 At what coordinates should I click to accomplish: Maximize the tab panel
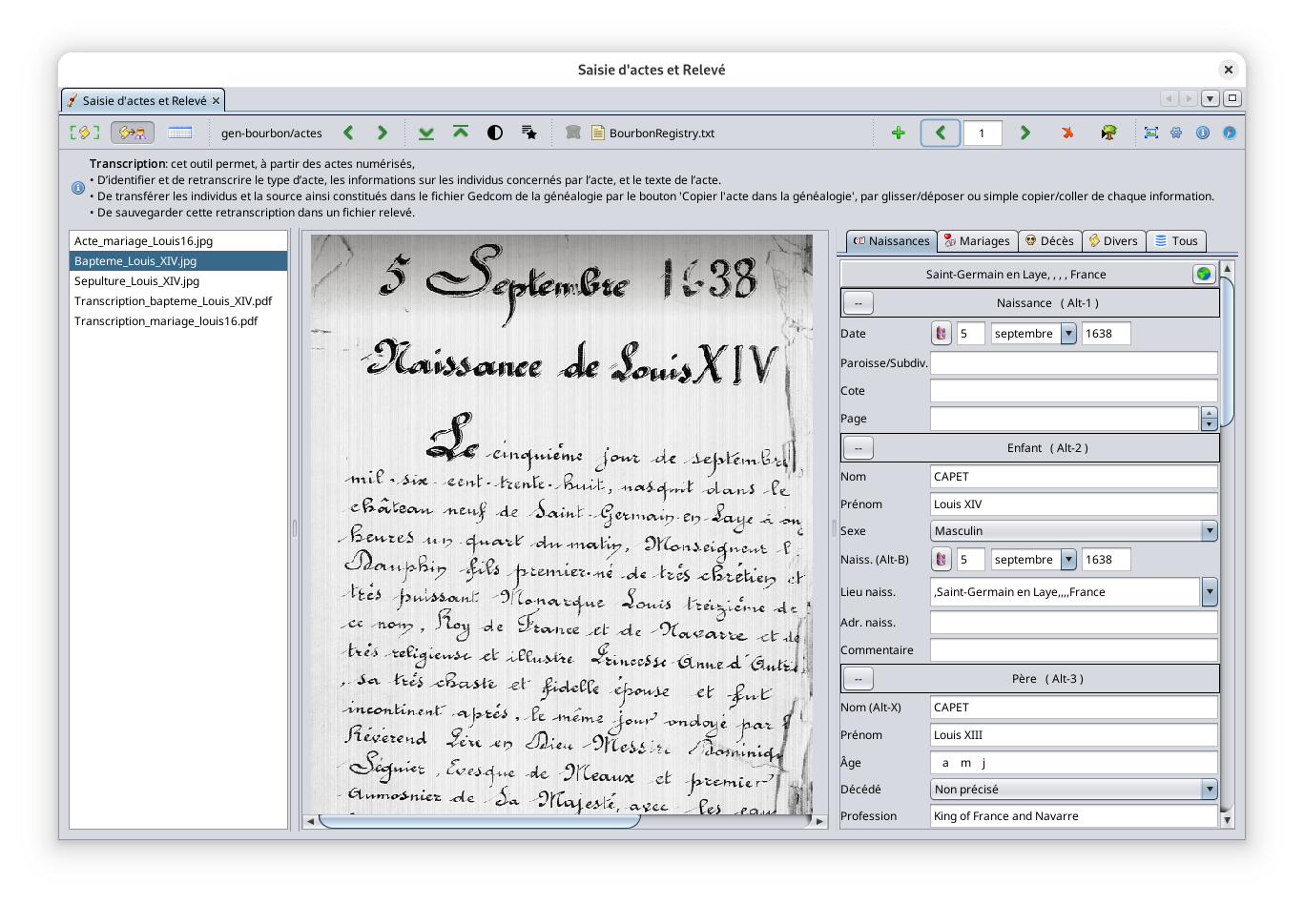1232,98
